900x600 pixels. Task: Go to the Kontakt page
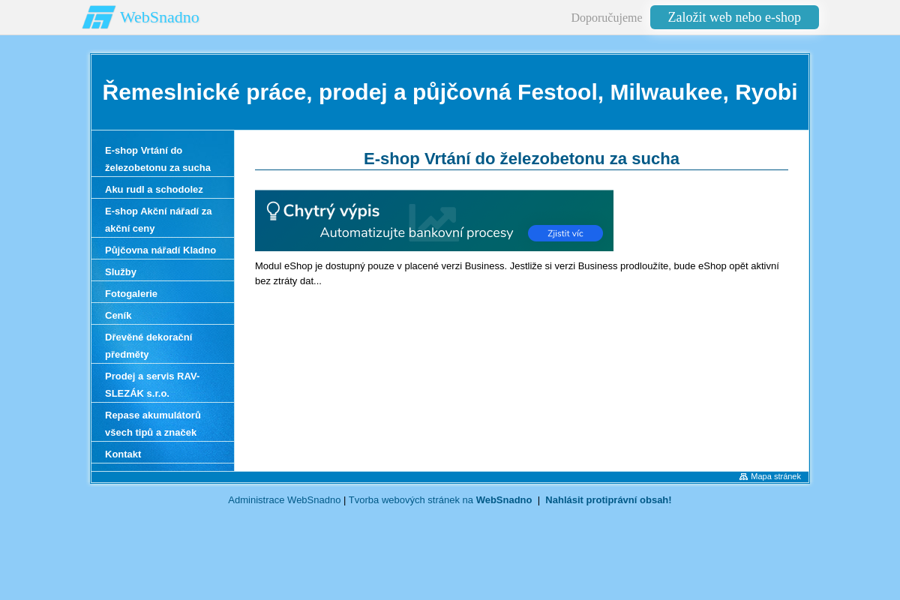pyautogui.click(x=163, y=454)
